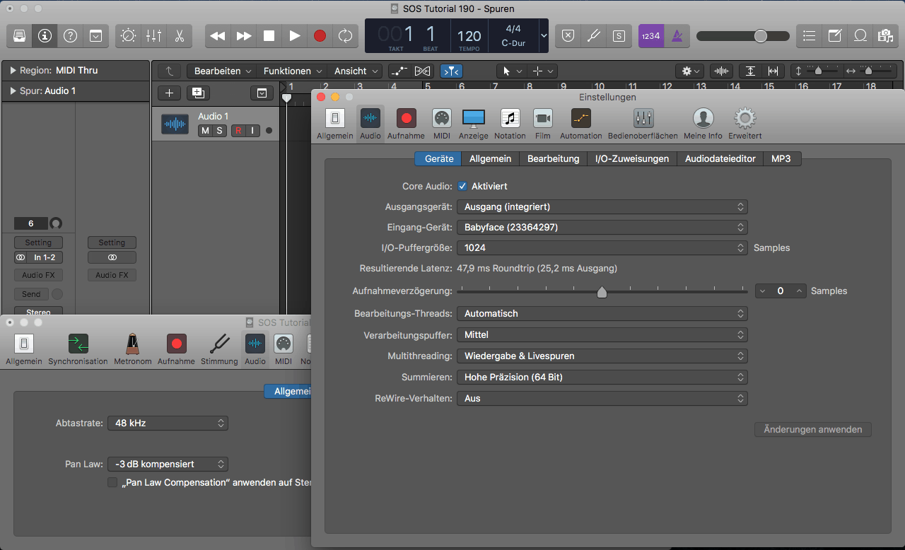Enable the metronome click icon

pyautogui.click(x=677, y=36)
